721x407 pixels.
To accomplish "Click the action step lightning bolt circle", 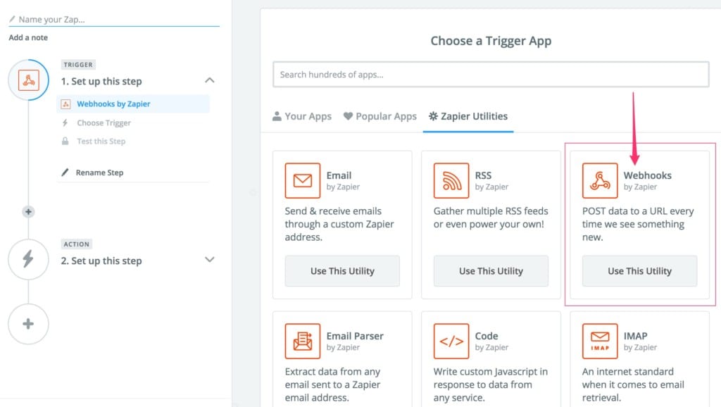I will click(x=28, y=259).
